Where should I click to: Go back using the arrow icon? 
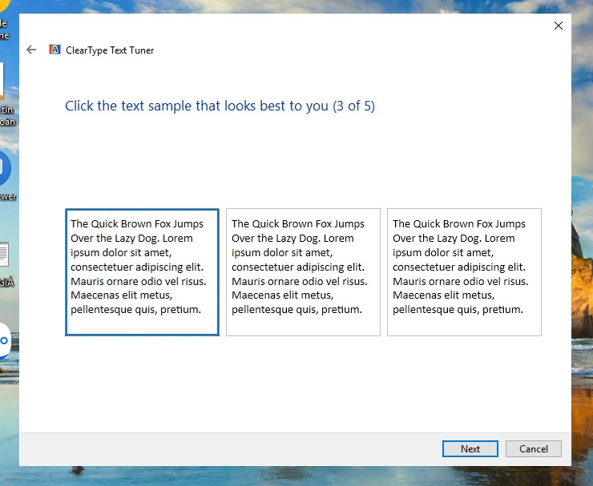[31, 50]
